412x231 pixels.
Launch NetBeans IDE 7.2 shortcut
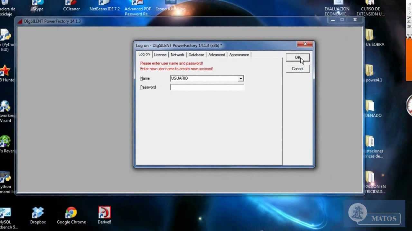pos(105,6)
